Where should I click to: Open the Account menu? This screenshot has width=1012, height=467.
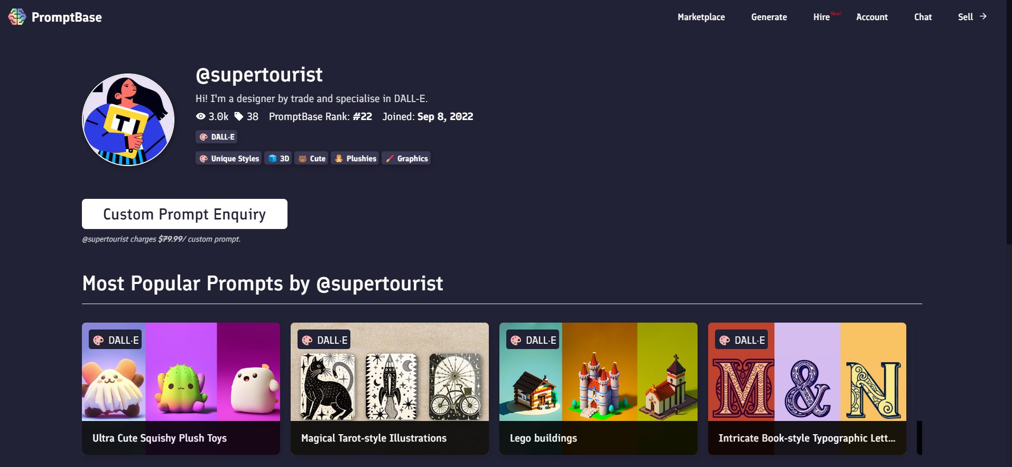872,17
